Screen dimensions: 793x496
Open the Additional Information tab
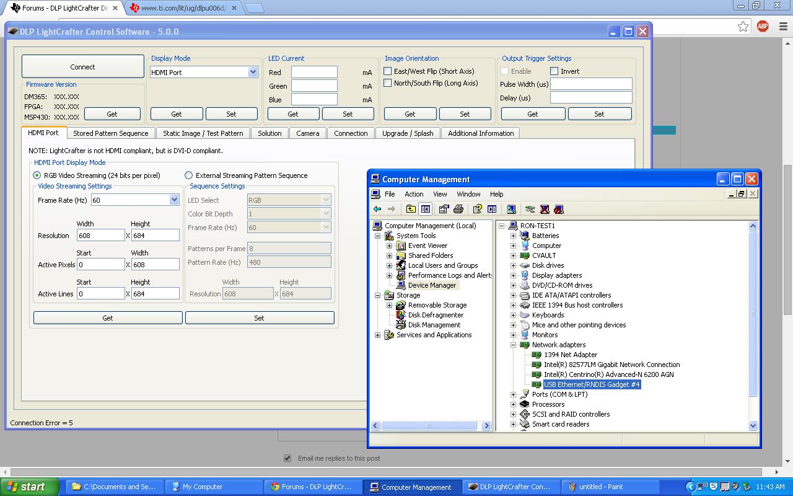[x=481, y=133]
